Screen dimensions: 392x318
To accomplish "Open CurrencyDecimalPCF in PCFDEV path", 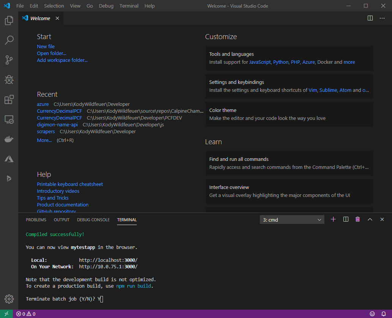I will pos(59,118).
